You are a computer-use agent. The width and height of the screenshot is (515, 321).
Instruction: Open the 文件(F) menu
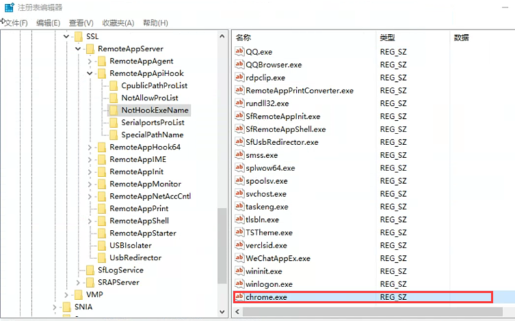pos(16,23)
